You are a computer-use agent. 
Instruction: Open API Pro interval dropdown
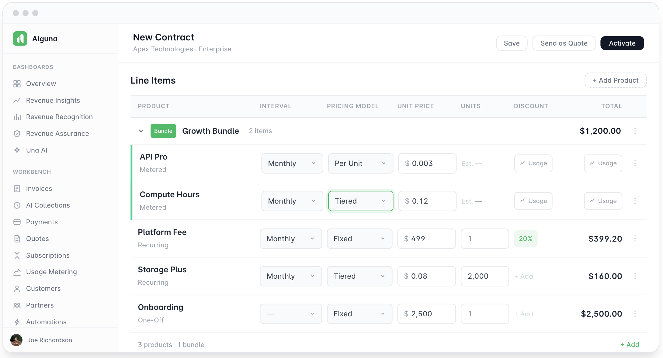click(292, 164)
